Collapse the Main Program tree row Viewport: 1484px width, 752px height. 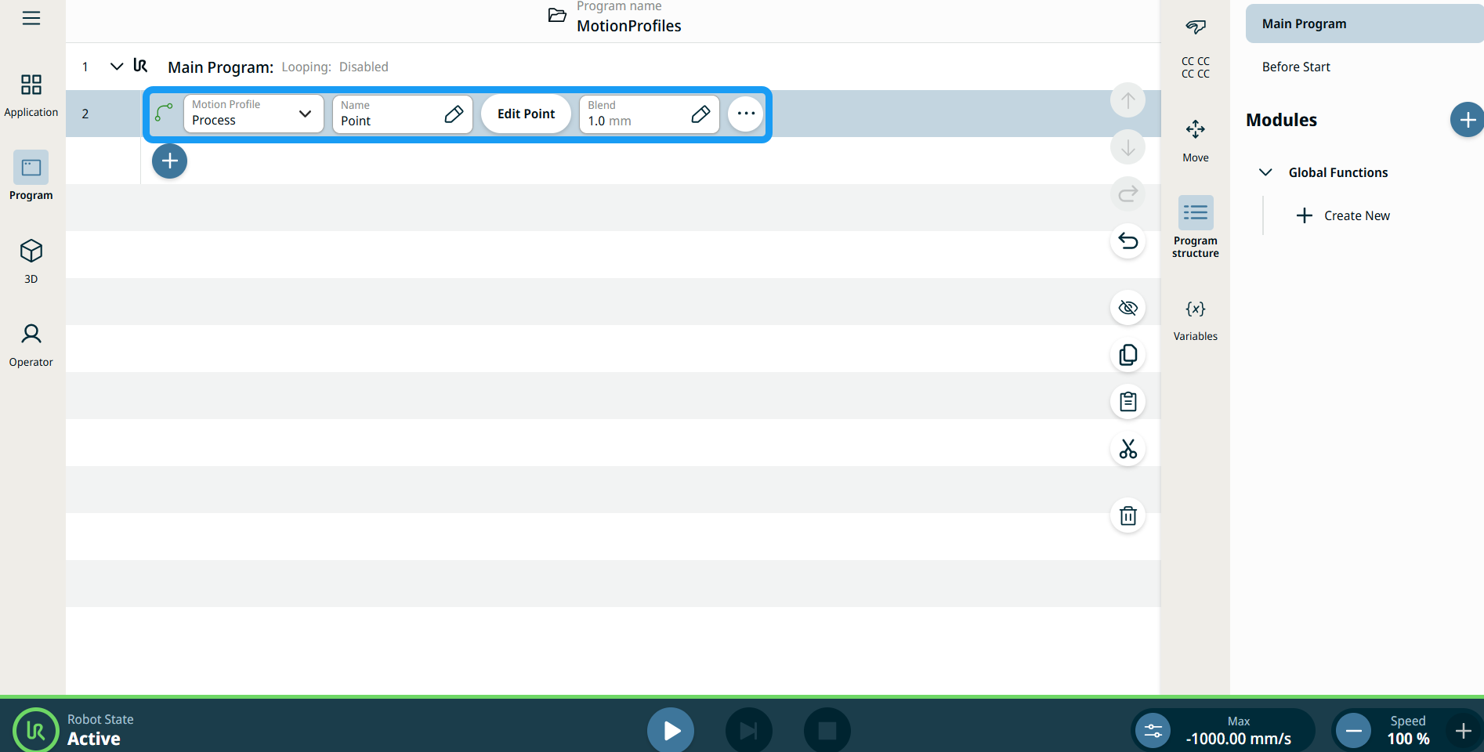(117, 67)
